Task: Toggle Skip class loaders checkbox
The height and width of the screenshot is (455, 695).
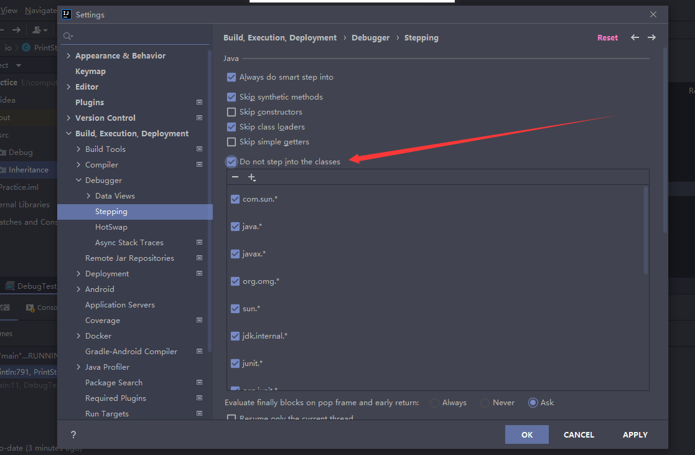Action: (231, 127)
